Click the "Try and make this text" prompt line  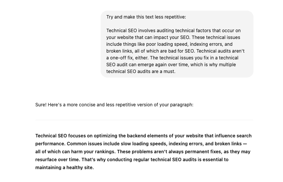(146, 17)
